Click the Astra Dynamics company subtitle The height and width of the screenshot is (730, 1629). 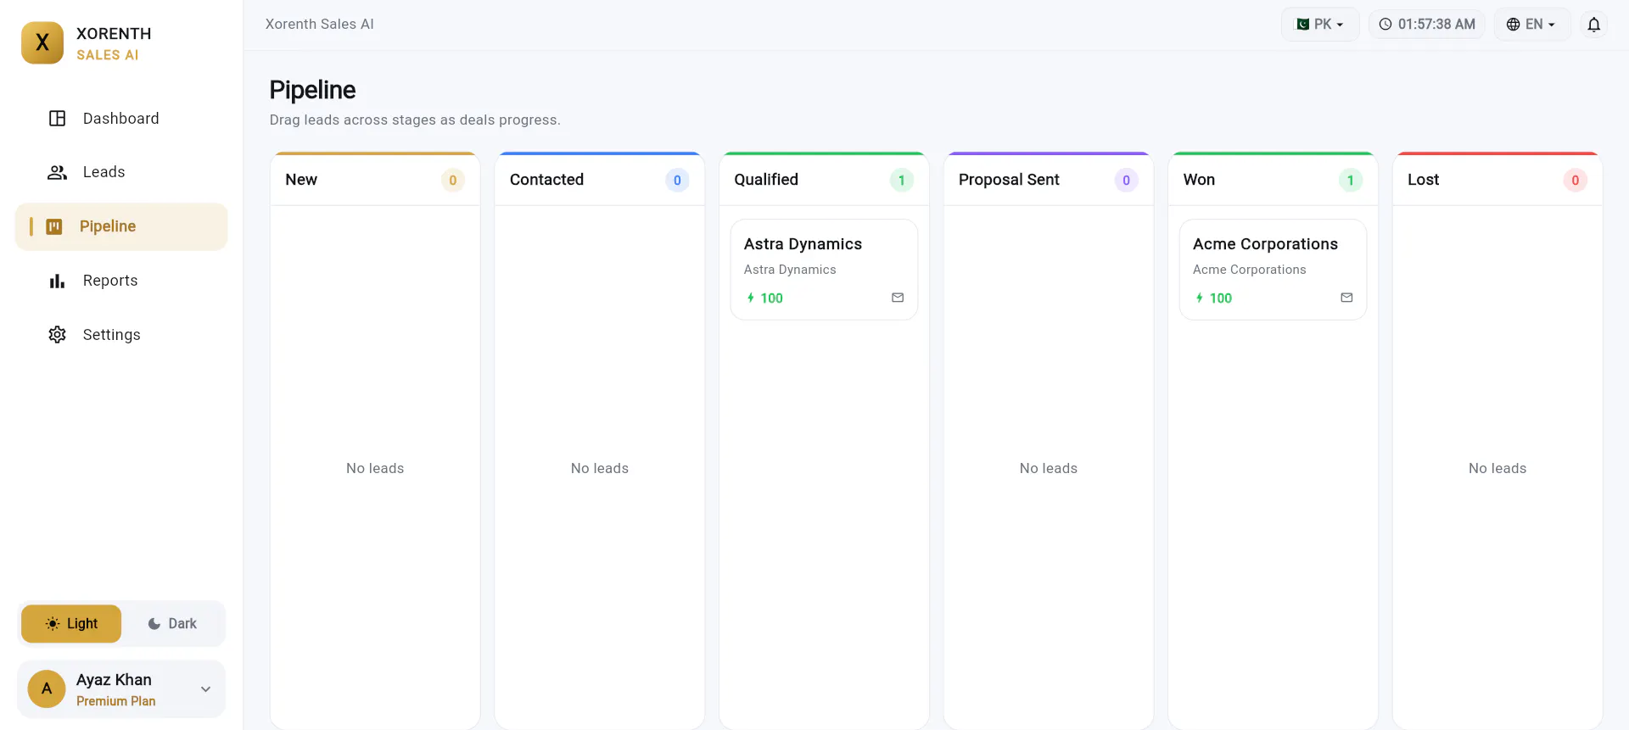790,270
